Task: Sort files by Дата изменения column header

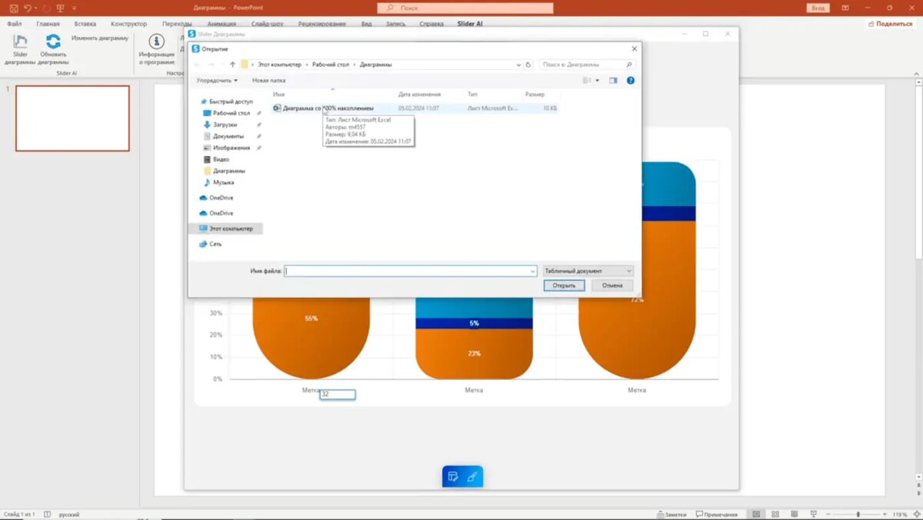Action: coord(418,94)
